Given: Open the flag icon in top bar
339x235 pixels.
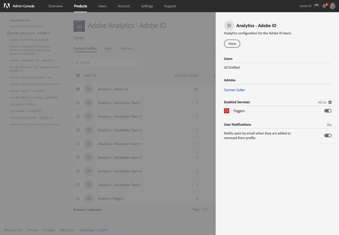Looking at the screenshot, I should click(317, 5).
